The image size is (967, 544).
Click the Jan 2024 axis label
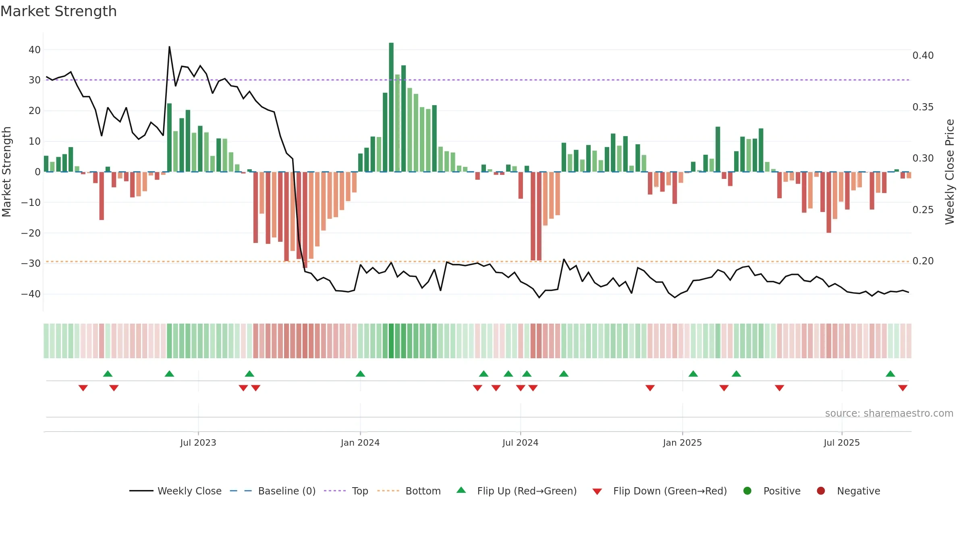pyautogui.click(x=360, y=442)
